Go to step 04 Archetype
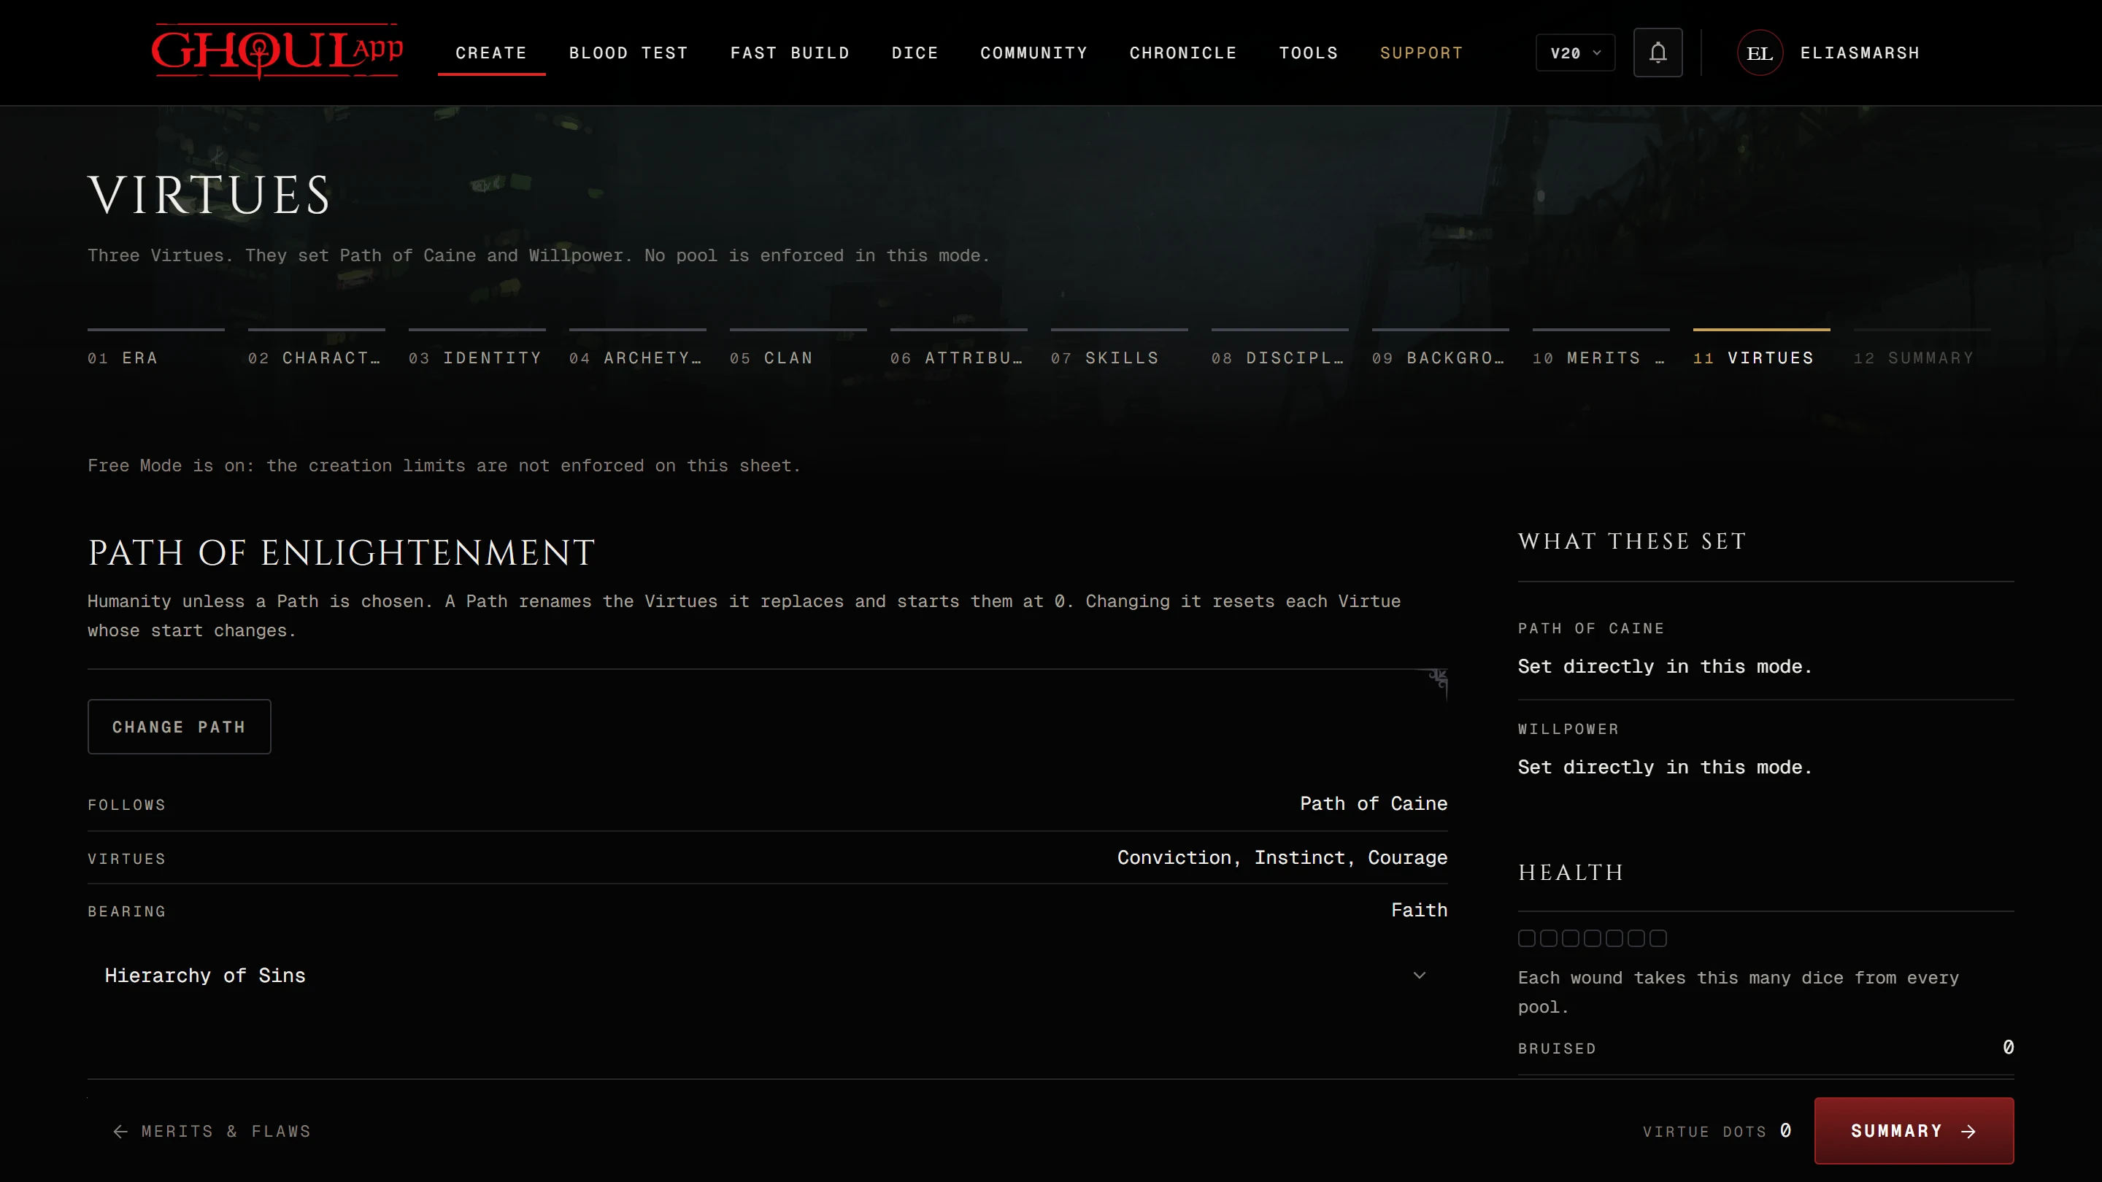This screenshot has width=2102, height=1182. [637, 349]
